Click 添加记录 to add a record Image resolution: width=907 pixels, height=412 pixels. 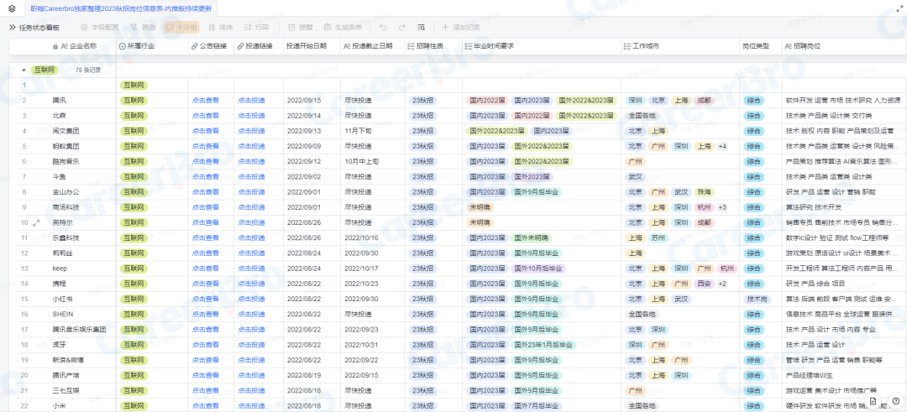(461, 27)
